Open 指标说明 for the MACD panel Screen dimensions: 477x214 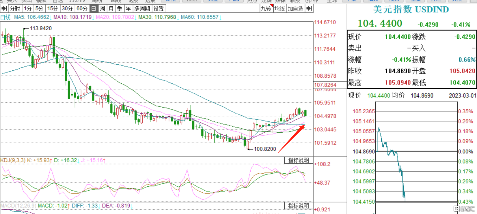(299, 206)
